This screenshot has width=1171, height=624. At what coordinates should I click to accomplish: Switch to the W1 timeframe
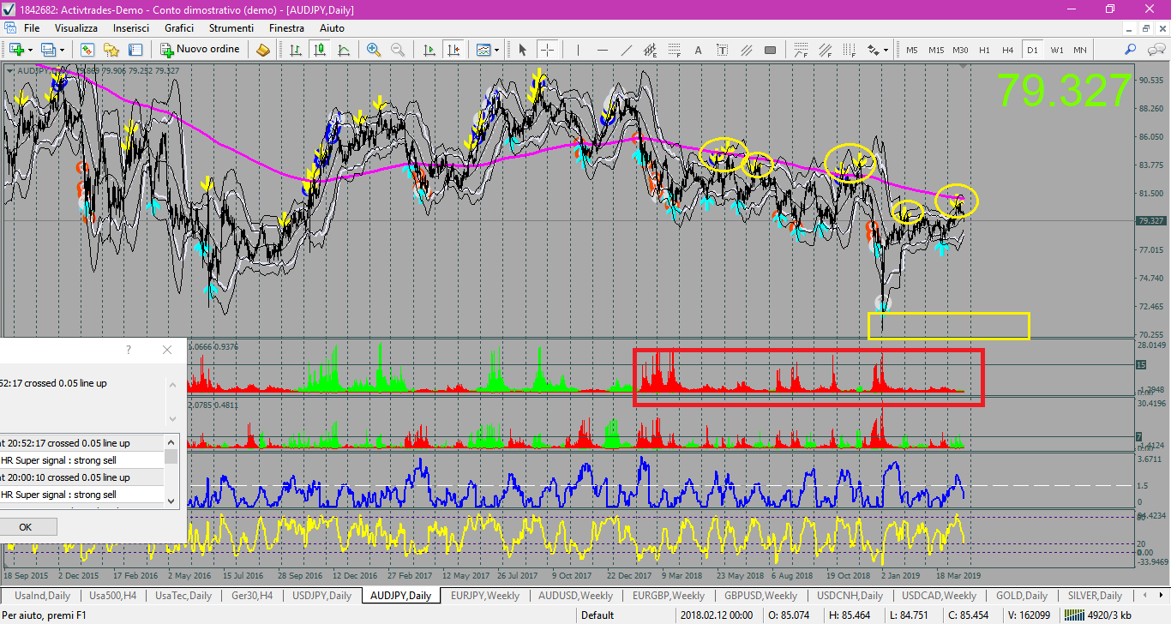pos(1056,50)
